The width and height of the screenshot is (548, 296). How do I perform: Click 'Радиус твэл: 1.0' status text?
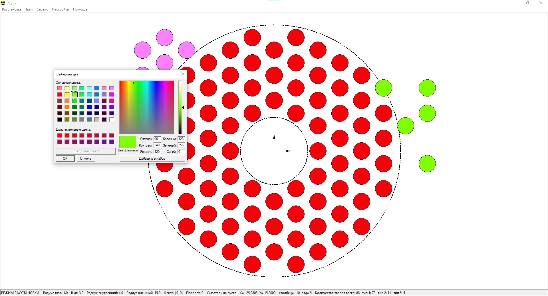(x=55, y=293)
